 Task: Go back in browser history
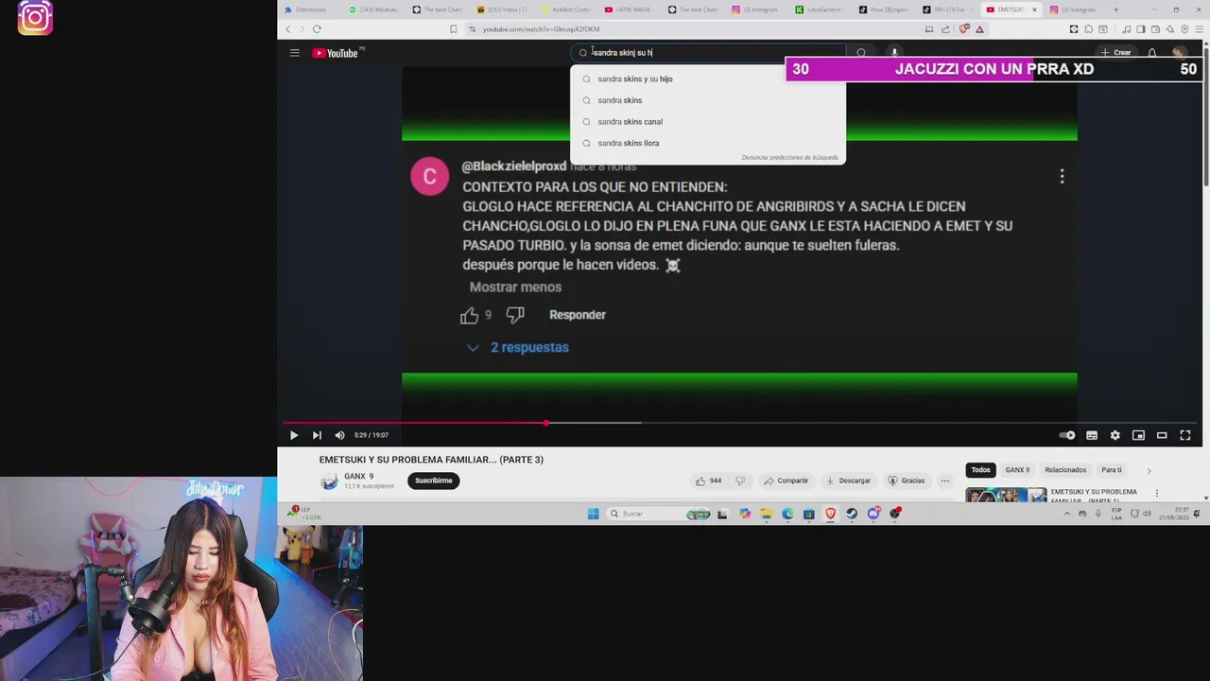click(x=288, y=29)
